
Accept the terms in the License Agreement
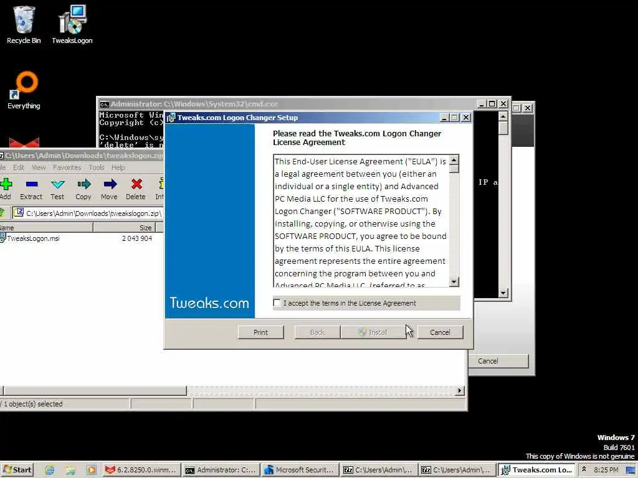point(277,303)
